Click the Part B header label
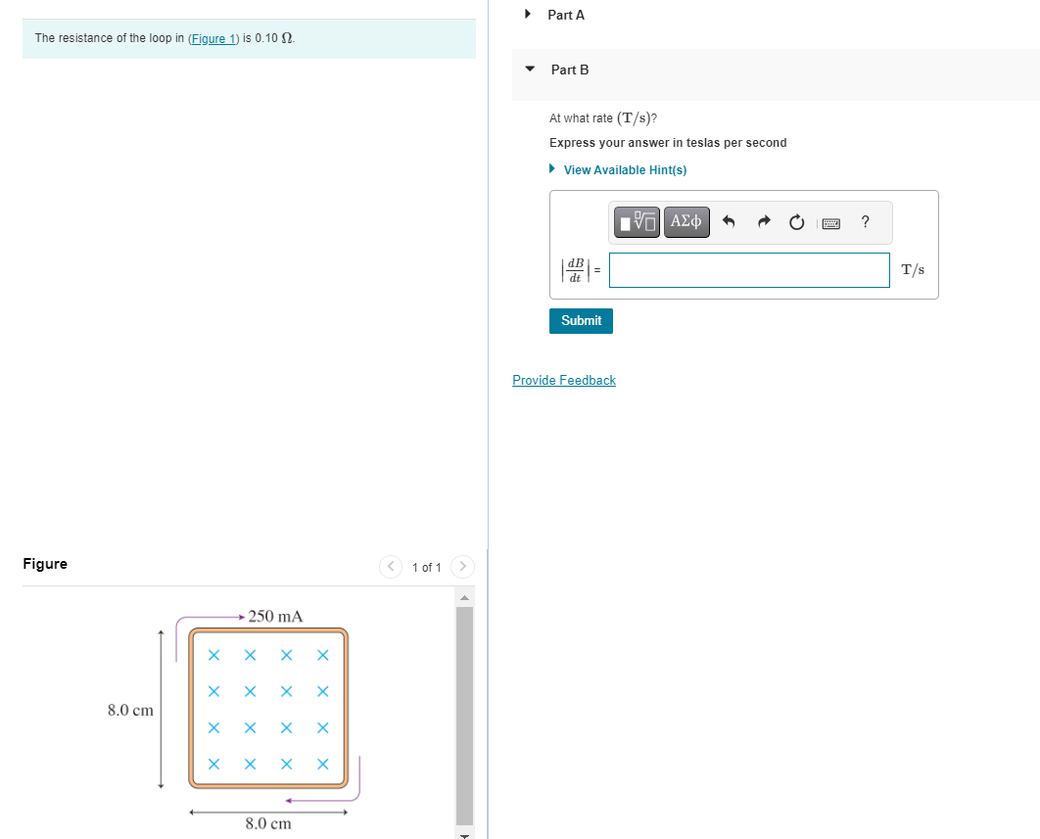The height and width of the screenshot is (839, 1040). 569,70
